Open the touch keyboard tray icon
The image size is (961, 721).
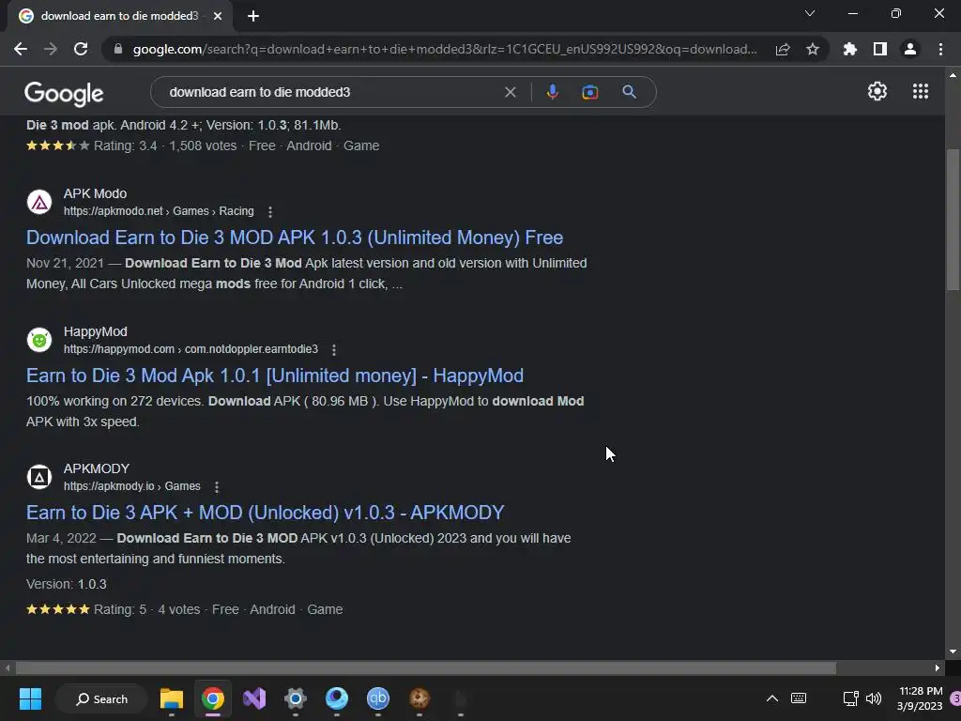pyautogui.click(x=799, y=698)
